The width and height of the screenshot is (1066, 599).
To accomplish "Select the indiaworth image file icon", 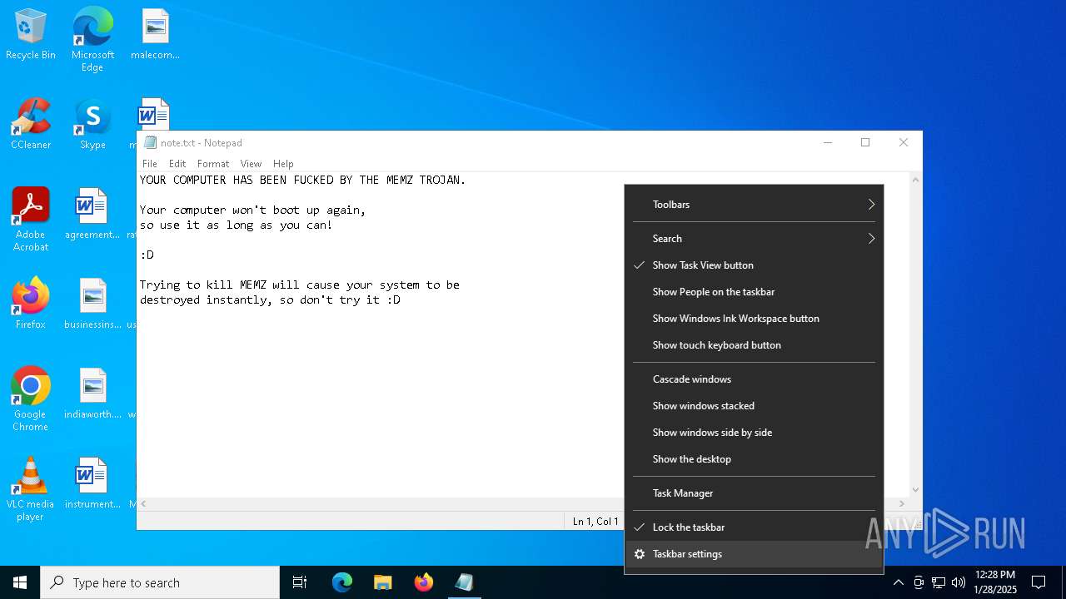I will (92, 394).
